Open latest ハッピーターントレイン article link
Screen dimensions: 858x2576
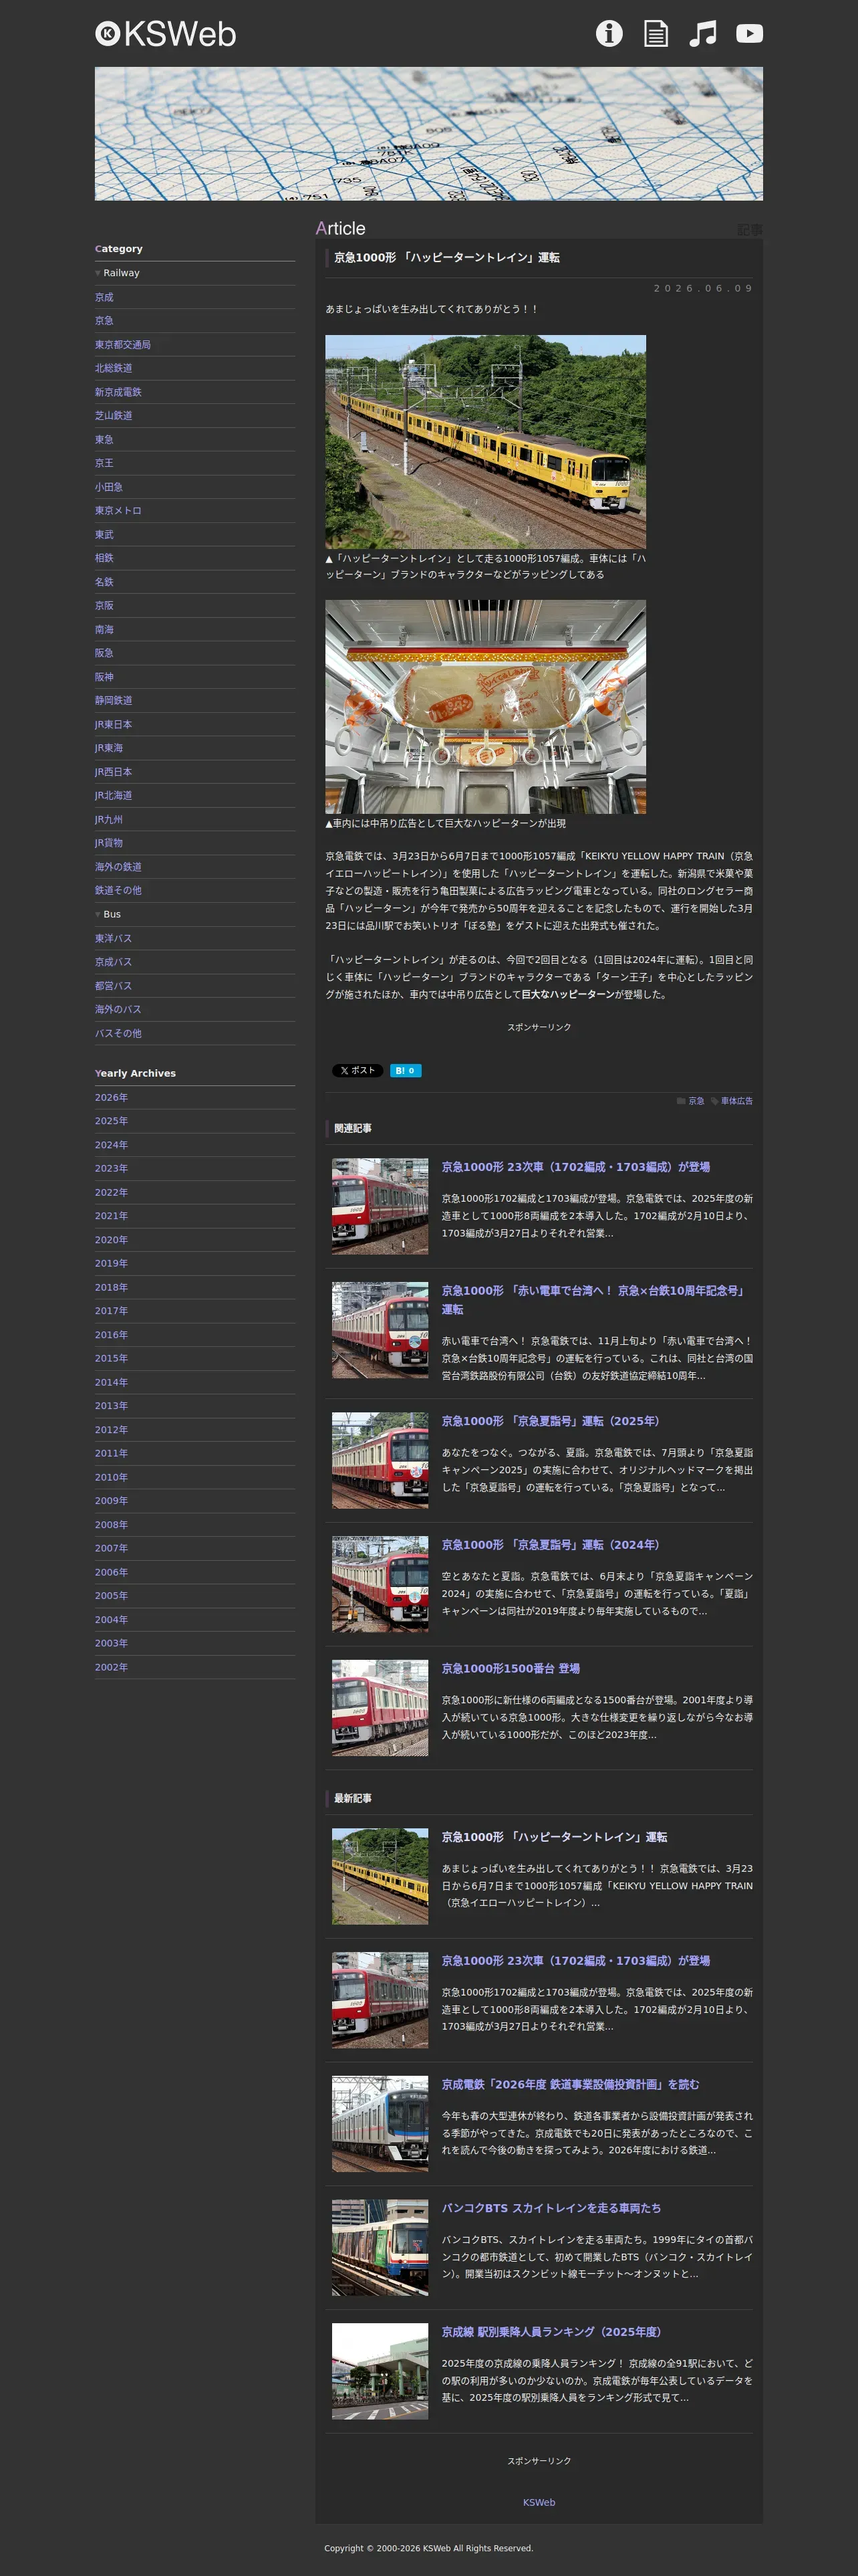tap(555, 1837)
